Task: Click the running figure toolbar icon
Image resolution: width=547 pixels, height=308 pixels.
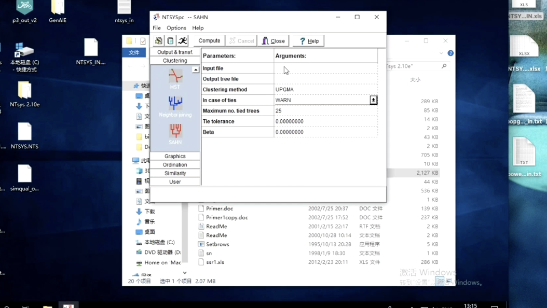Action: (x=183, y=41)
